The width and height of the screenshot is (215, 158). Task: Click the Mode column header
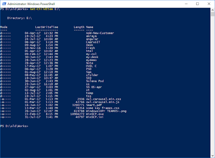pos(4,27)
